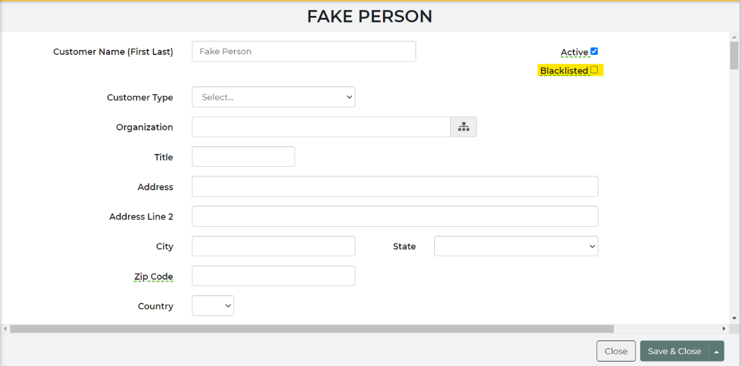The image size is (741, 366).
Task: Click the Address Line 2 field
Action: [395, 217]
